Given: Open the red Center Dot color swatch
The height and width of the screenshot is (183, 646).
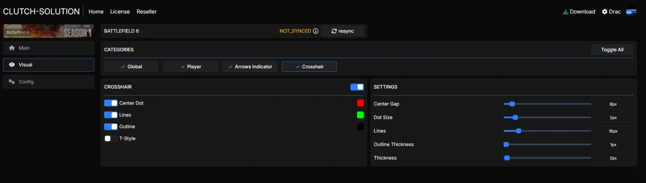Looking at the screenshot, I should point(360,103).
